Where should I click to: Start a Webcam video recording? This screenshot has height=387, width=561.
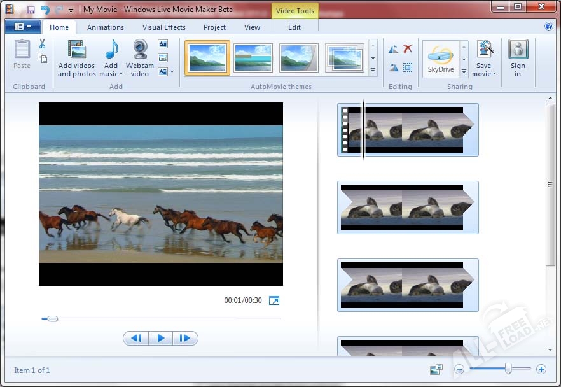(140, 51)
